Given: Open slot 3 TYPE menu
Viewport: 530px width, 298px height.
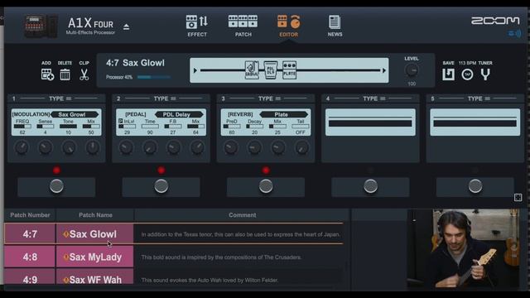Looking at the screenshot, I should 269,99.
